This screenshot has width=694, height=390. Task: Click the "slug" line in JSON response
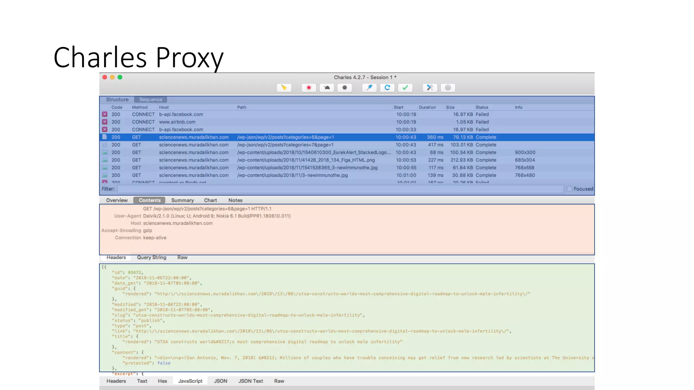238,315
